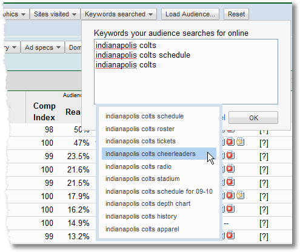Click the 14.9% reach value
This screenshot has height=252, width=300.
coord(78,223)
